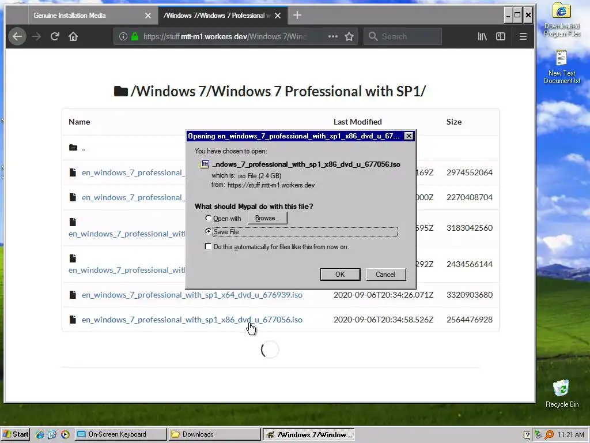
Task: Reload the current page
Action: point(55,36)
